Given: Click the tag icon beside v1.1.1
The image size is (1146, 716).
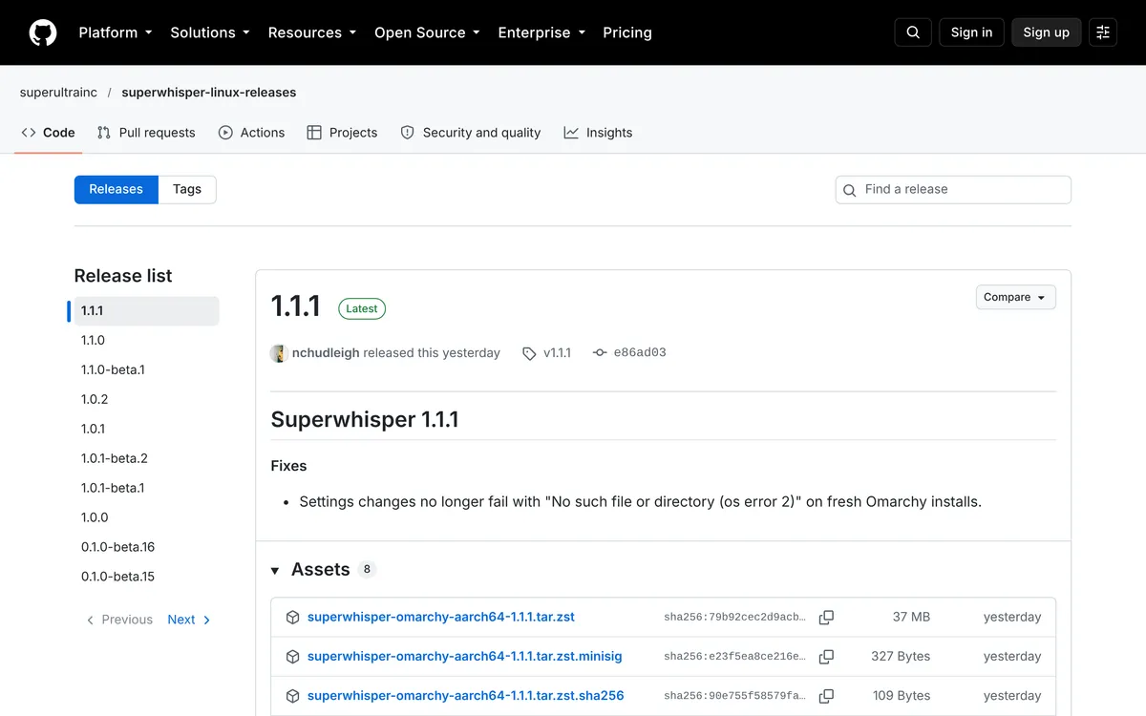Looking at the screenshot, I should pyautogui.click(x=529, y=353).
